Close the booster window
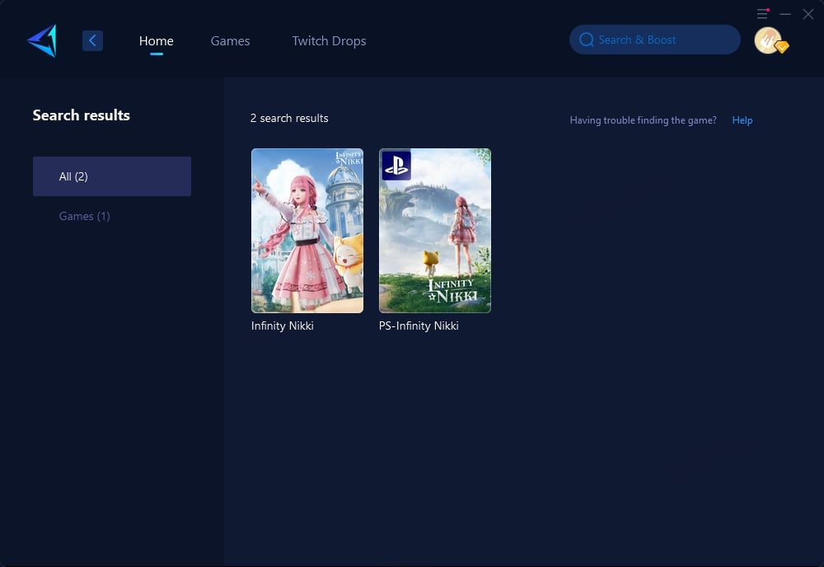 point(808,14)
